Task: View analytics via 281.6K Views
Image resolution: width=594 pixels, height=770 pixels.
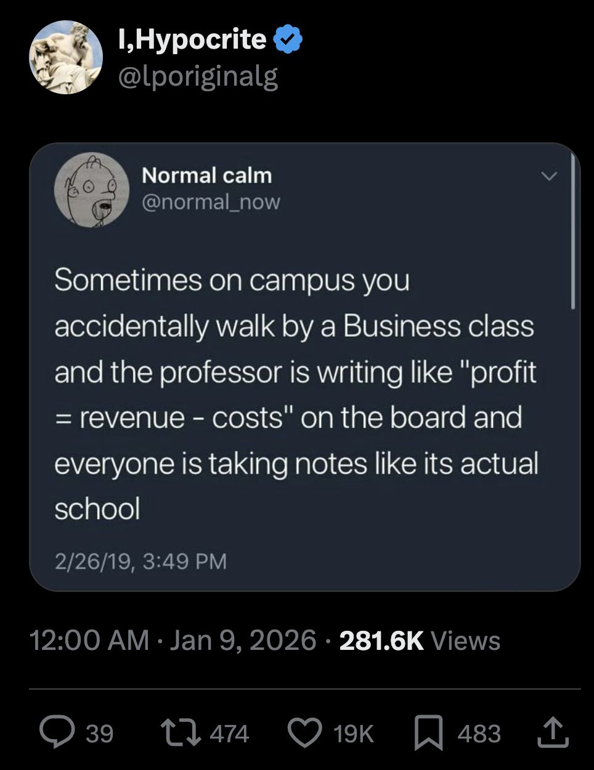Action: [419, 641]
